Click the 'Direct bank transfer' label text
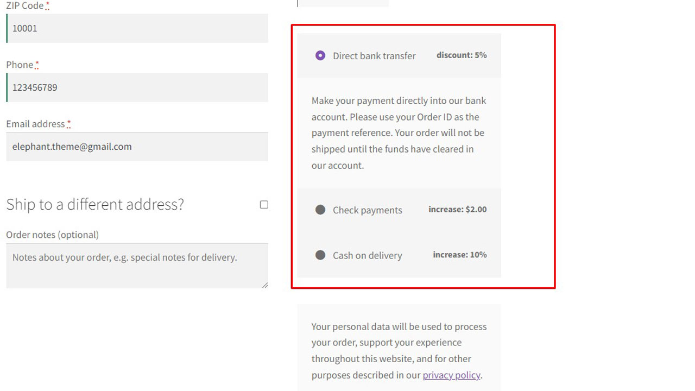The image size is (695, 391). click(x=374, y=56)
